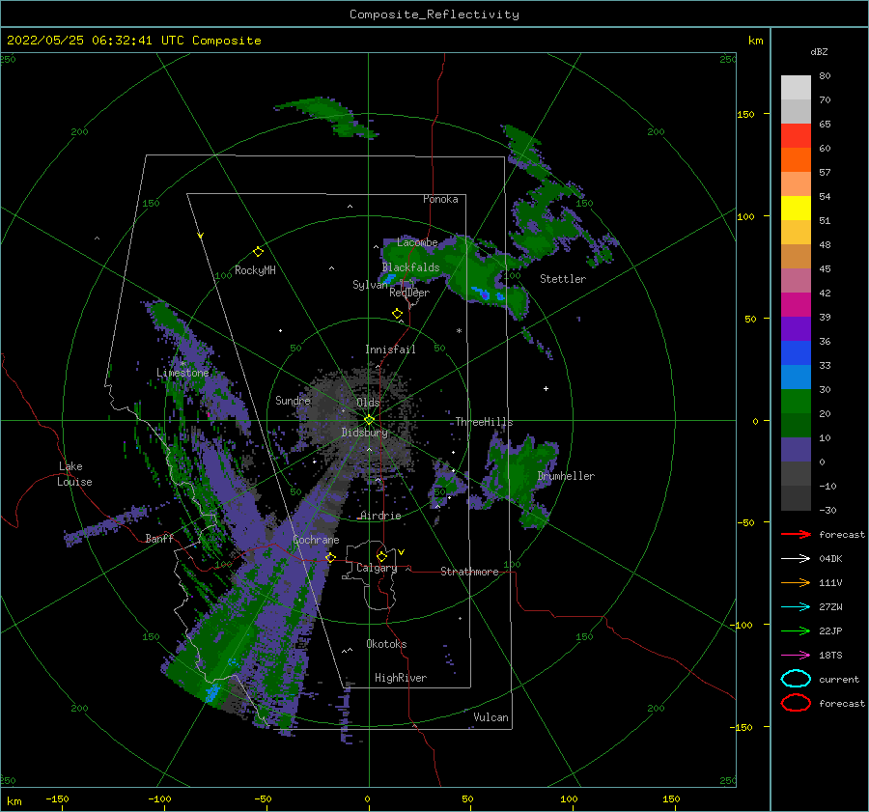This screenshot has width=869, height=812.
Task: Click the km unit label at top right
Action: [x=755, y=41]
